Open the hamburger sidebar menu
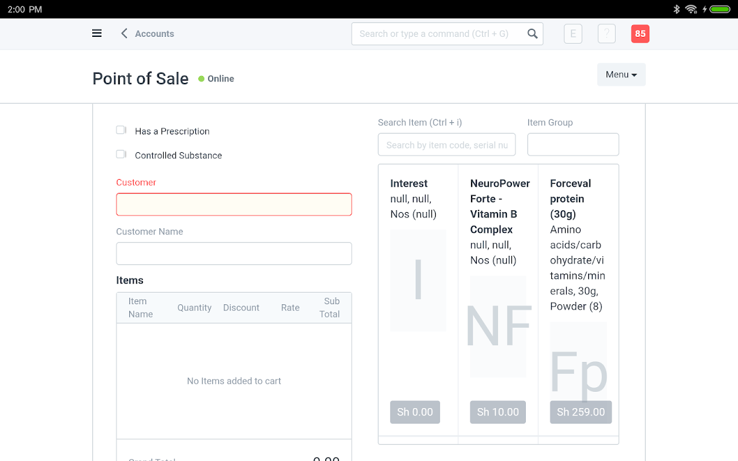Image resolution: width=738 pixels, height=461 pixels. [x=97, y=33]
